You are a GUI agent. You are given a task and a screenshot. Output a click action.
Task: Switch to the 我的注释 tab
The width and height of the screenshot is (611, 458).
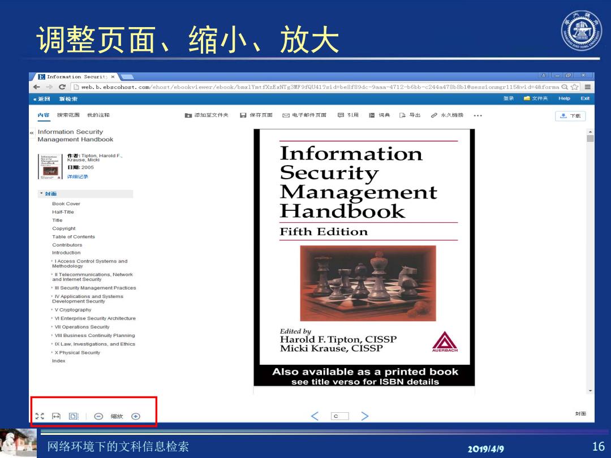[x=98, y=115]
